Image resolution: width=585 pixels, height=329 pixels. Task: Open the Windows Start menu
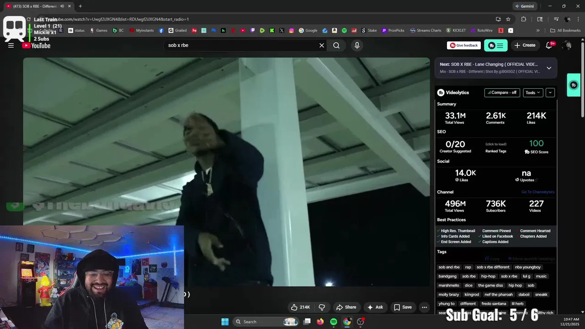[225, 322]
